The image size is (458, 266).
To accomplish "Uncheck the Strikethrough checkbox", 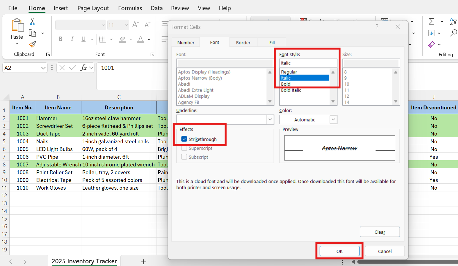I will tap(184, 139).
